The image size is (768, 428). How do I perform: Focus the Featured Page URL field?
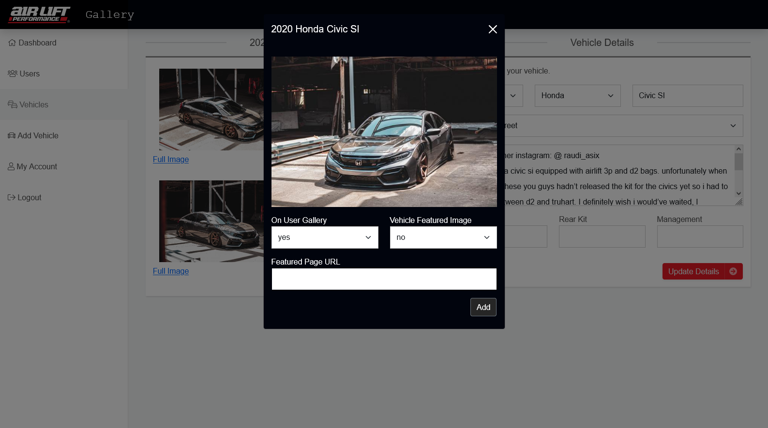[384, 279]
